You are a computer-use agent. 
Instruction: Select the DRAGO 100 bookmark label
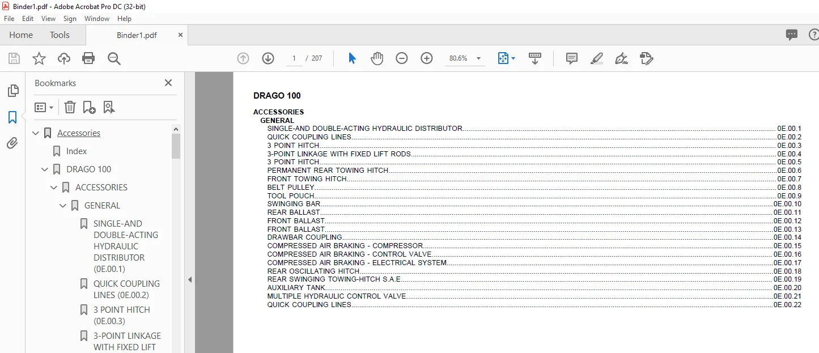89,169
